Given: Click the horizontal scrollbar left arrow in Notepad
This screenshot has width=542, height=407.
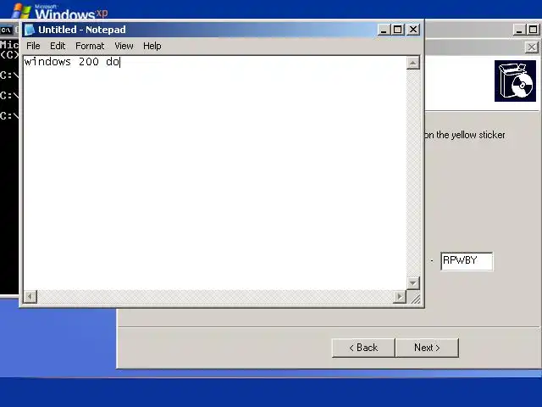Looking at the screenshot, I should tap(30, 297).
